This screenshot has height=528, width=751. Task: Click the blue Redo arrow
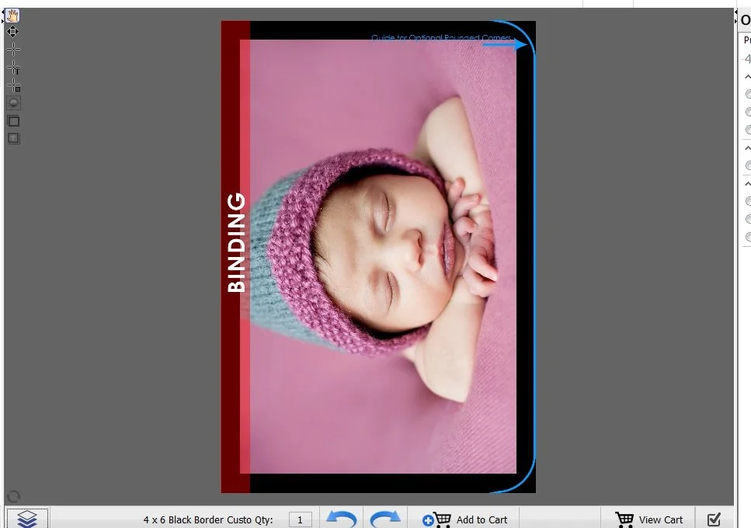[385, 519]
